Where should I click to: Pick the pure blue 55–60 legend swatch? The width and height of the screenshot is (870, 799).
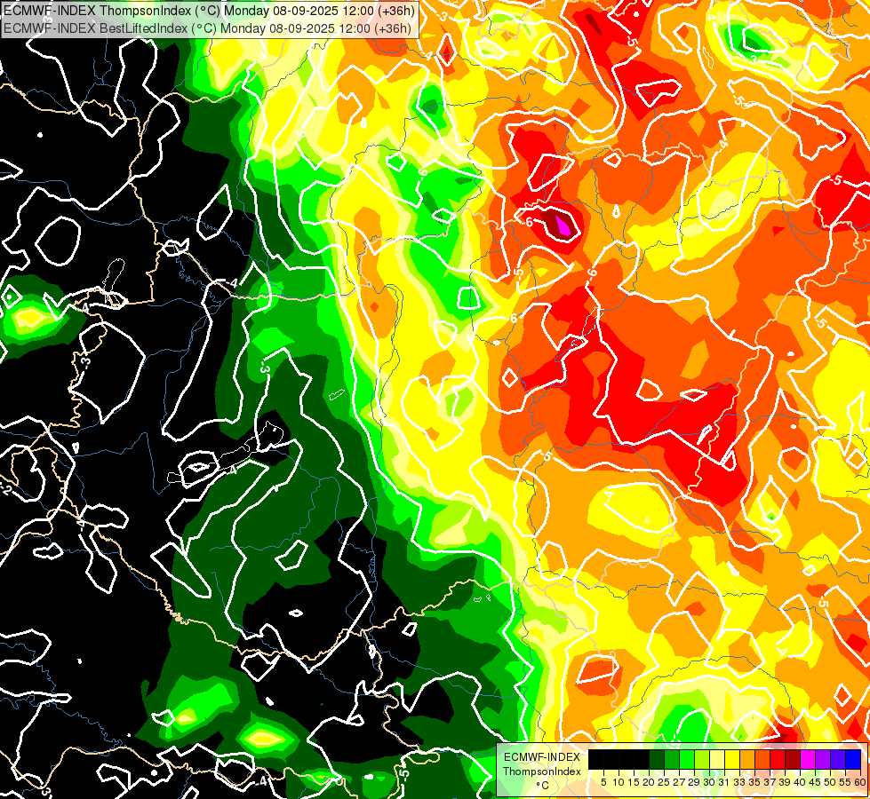pyautogui.click(x=853, y=759)
